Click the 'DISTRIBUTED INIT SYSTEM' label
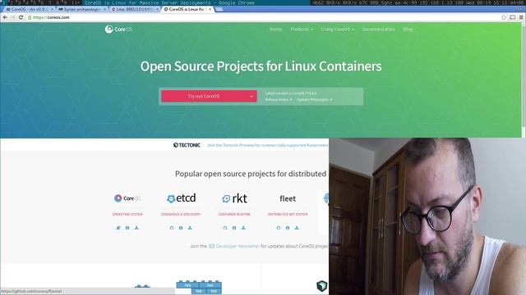 (x=288, y=214)
